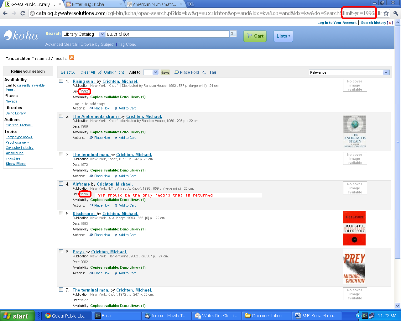Open the Advanced Search link
The image size is (401, 321).
tap(61, 45)
